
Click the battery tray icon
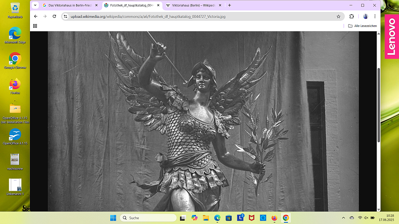click(x=372, y=218)
